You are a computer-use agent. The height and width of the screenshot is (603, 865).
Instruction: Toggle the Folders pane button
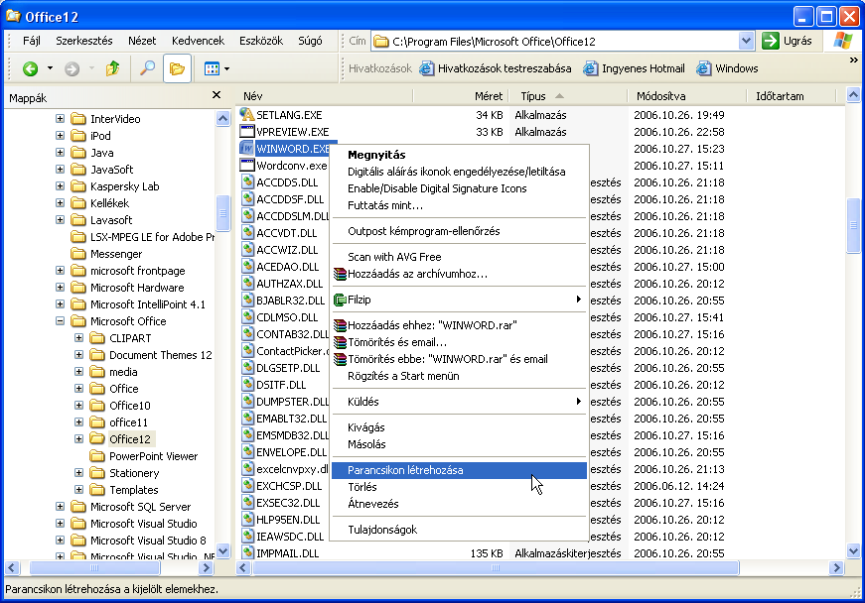pyautogui.click(x=177, y=68)
